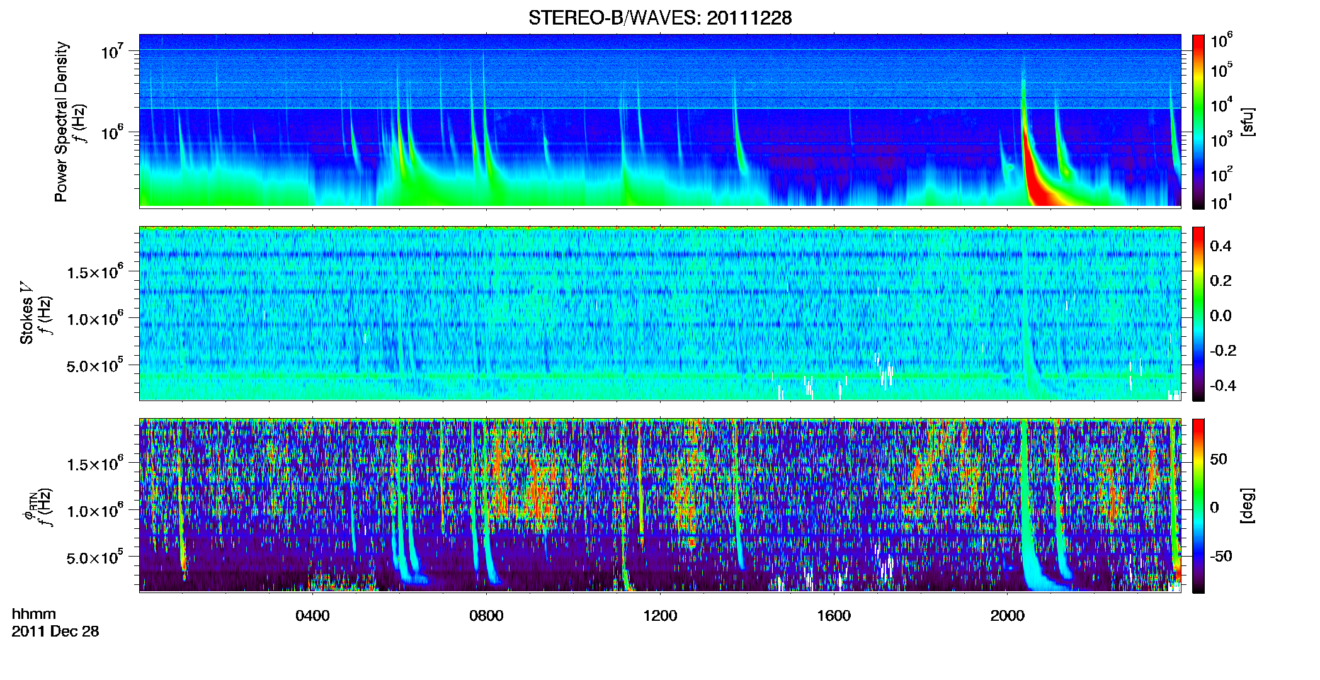Image resolution: width=1320 pixels, height=680 pixels.
Task: Click the [sfu] units label of top colorbar
Action: click(x=1248, y=122)
